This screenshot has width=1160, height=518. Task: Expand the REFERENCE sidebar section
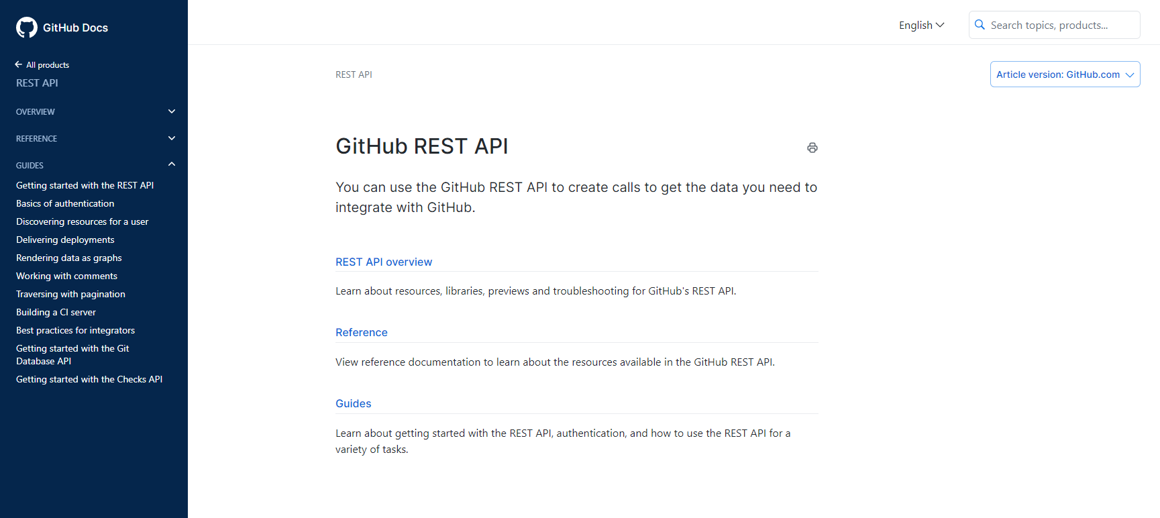94,138
